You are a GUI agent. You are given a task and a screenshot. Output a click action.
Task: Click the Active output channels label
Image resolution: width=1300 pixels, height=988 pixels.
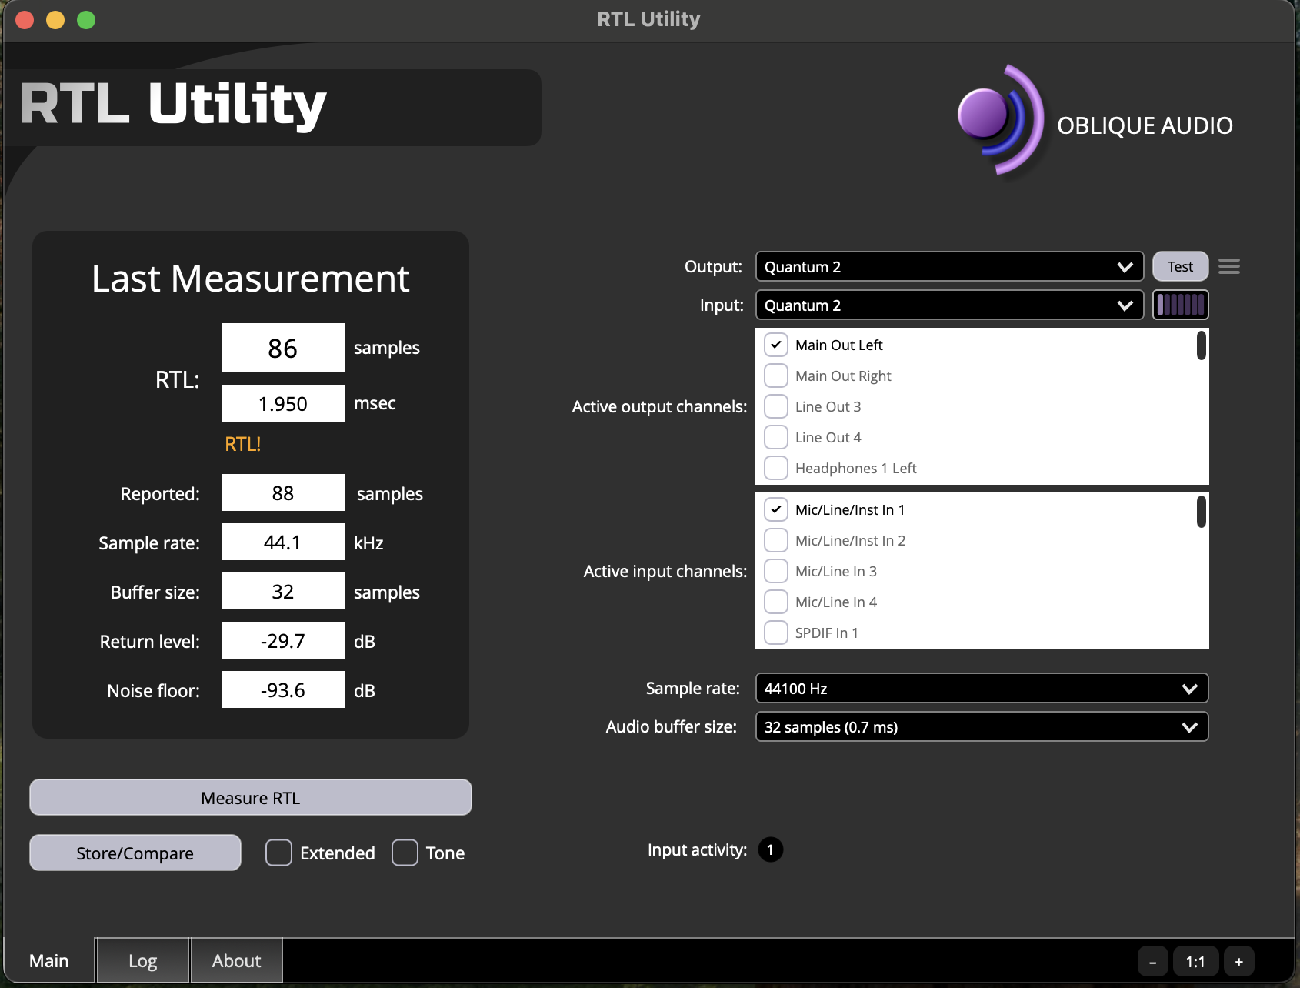click(659, 407)
